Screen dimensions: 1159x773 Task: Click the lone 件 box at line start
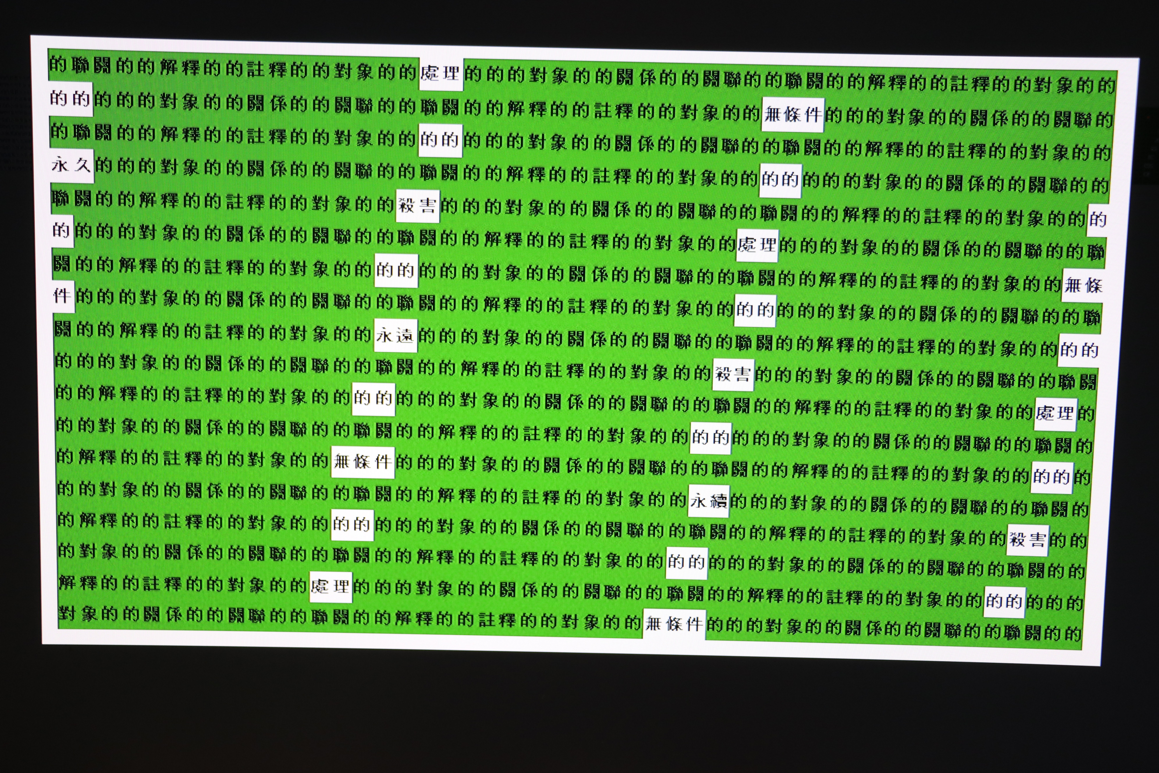pos(63,296)
